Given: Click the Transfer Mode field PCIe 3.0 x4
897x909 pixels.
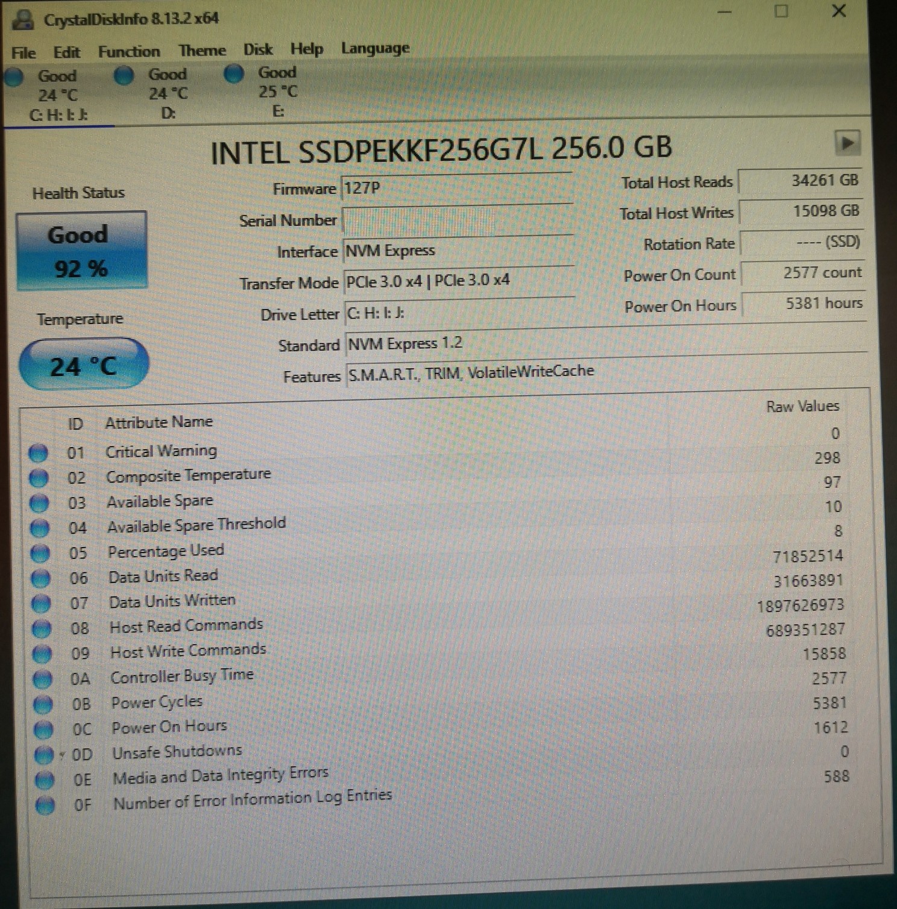Looking at the screenshot, I should point(459,281).
